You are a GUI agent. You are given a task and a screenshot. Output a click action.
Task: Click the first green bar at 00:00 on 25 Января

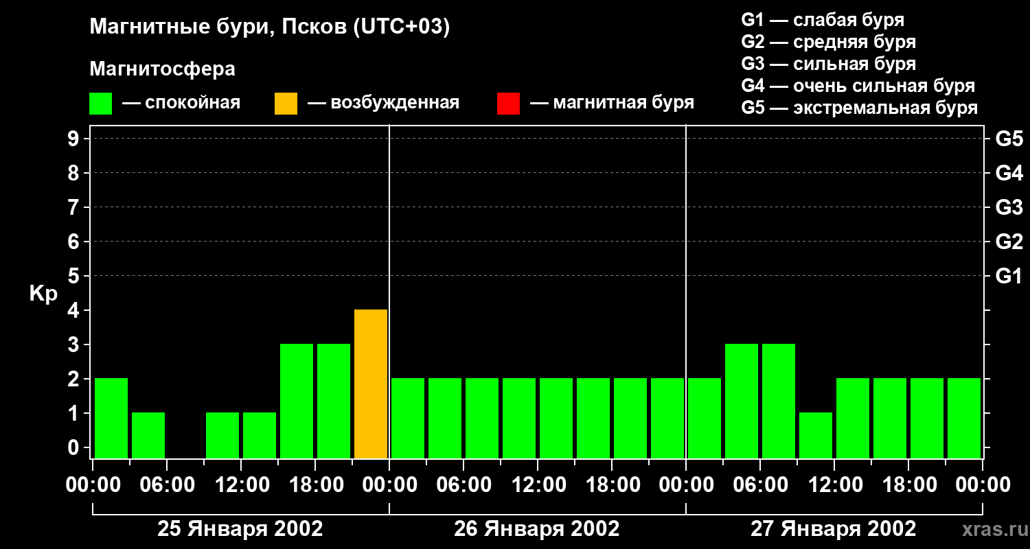click(111, 418)
